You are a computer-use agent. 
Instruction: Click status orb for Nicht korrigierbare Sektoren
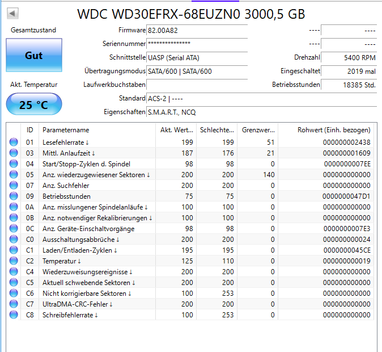14,293
